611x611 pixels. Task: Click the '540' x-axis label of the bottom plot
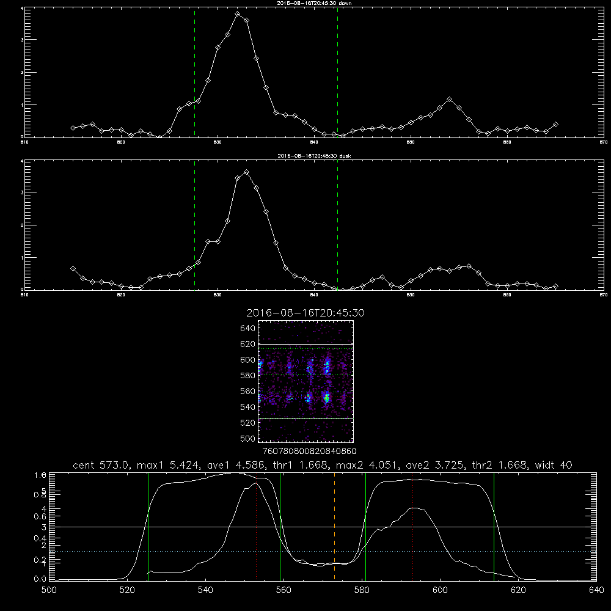pyautogui.click(x=205, y=590)
